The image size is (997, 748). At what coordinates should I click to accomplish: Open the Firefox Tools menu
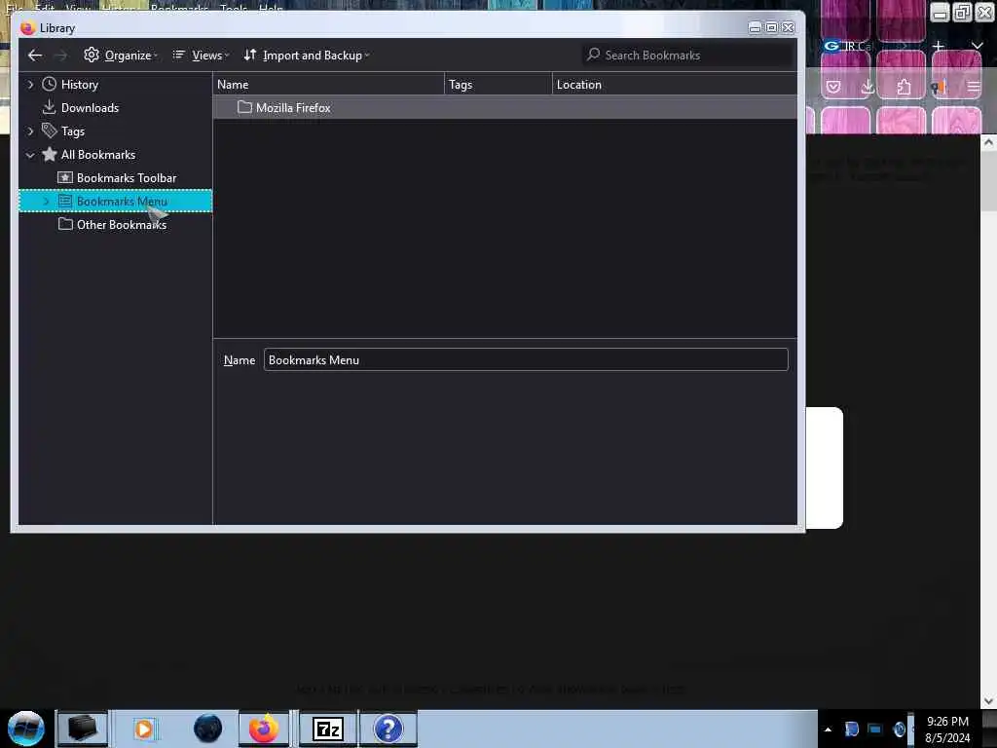234,8
